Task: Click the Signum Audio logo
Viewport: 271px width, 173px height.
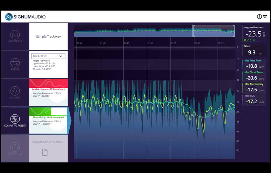Action: [x=25, y=17]
